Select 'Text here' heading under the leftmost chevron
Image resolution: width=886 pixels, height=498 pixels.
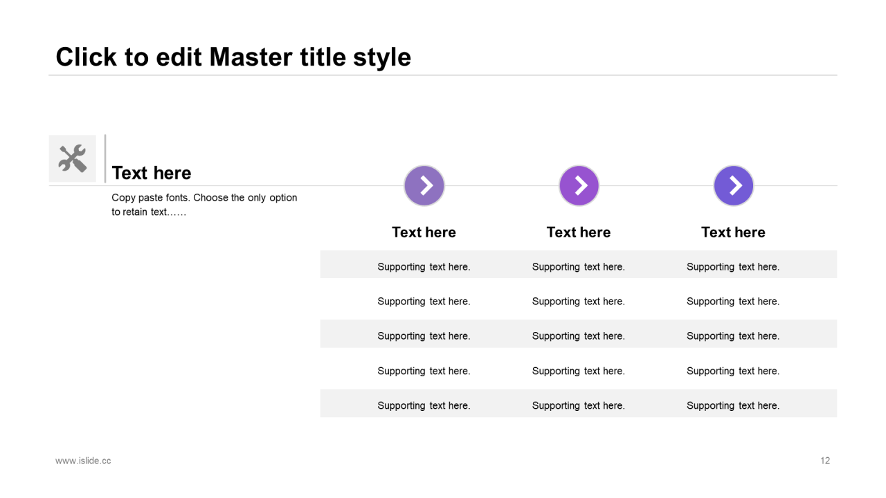(424, 232)
